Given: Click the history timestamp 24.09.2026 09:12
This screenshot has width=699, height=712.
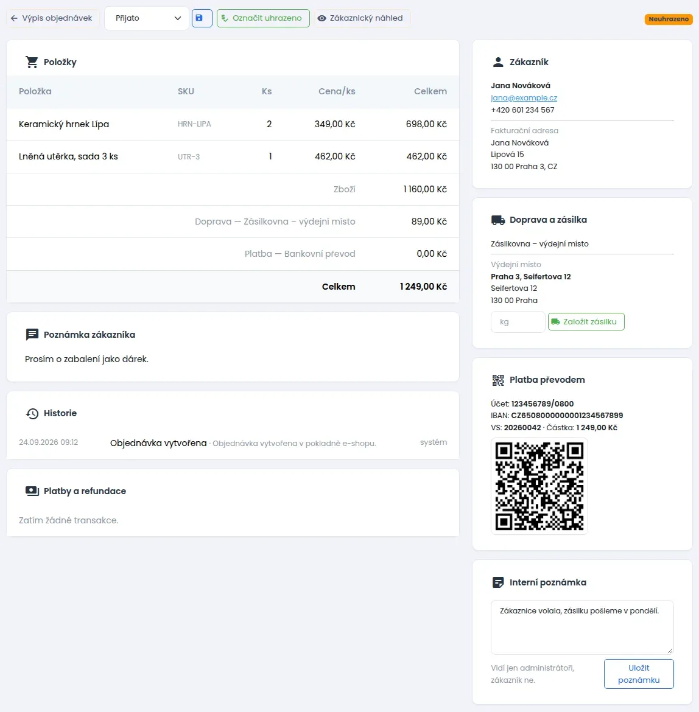Looking at the screenshot, I should click(x=49, y=442).
